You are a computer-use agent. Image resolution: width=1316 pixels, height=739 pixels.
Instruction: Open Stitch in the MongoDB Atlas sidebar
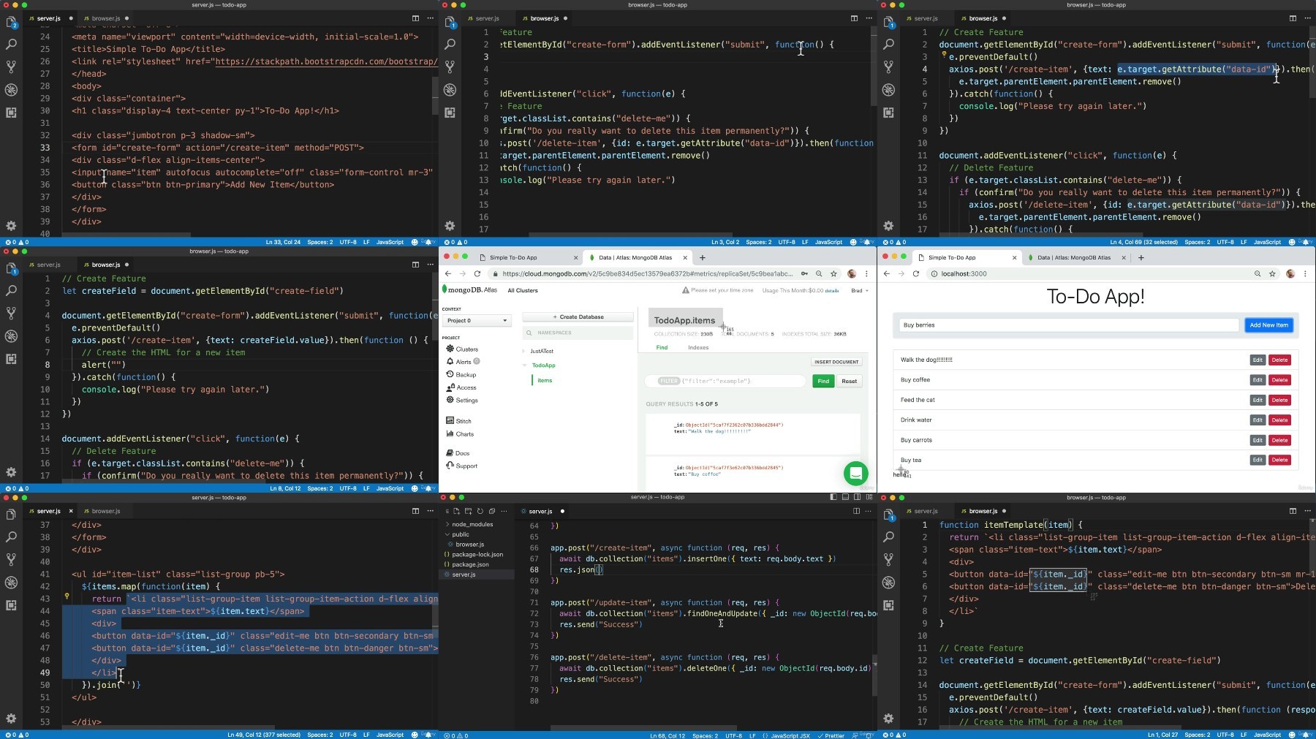click(463, 421)
